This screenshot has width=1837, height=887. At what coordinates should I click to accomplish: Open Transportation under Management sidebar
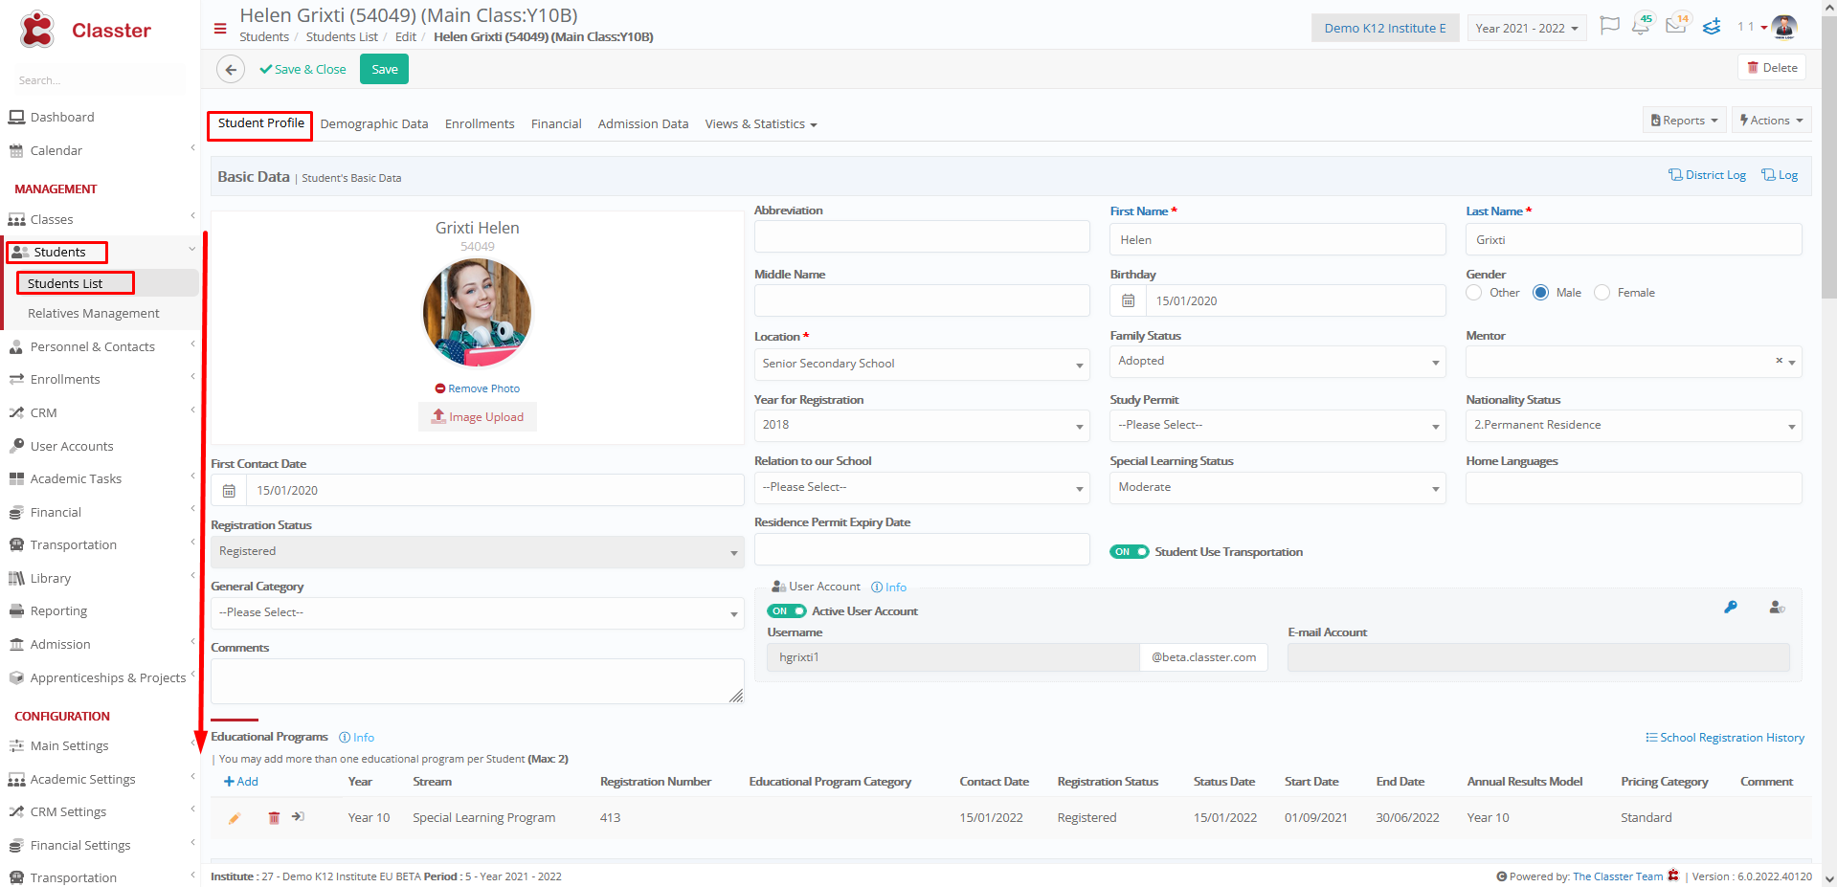coord(73,544)
